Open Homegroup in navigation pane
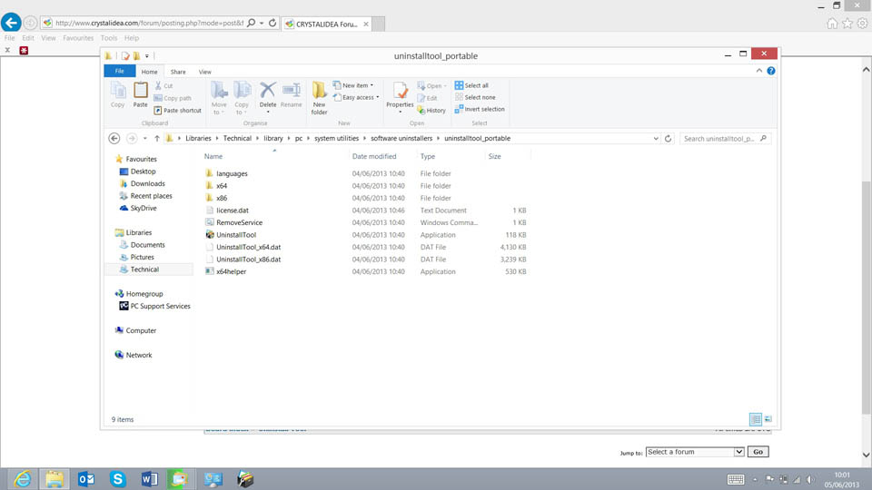The width and height of the screenshot is (872, 490). 144,294
